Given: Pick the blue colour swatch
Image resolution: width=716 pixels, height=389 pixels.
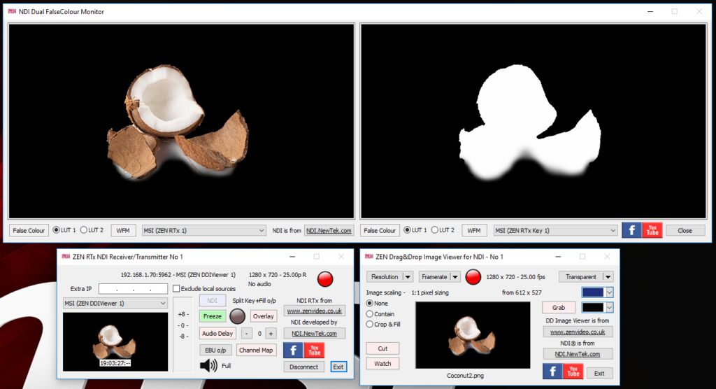Looking at the screenshot, I should [x=593, y=292].
